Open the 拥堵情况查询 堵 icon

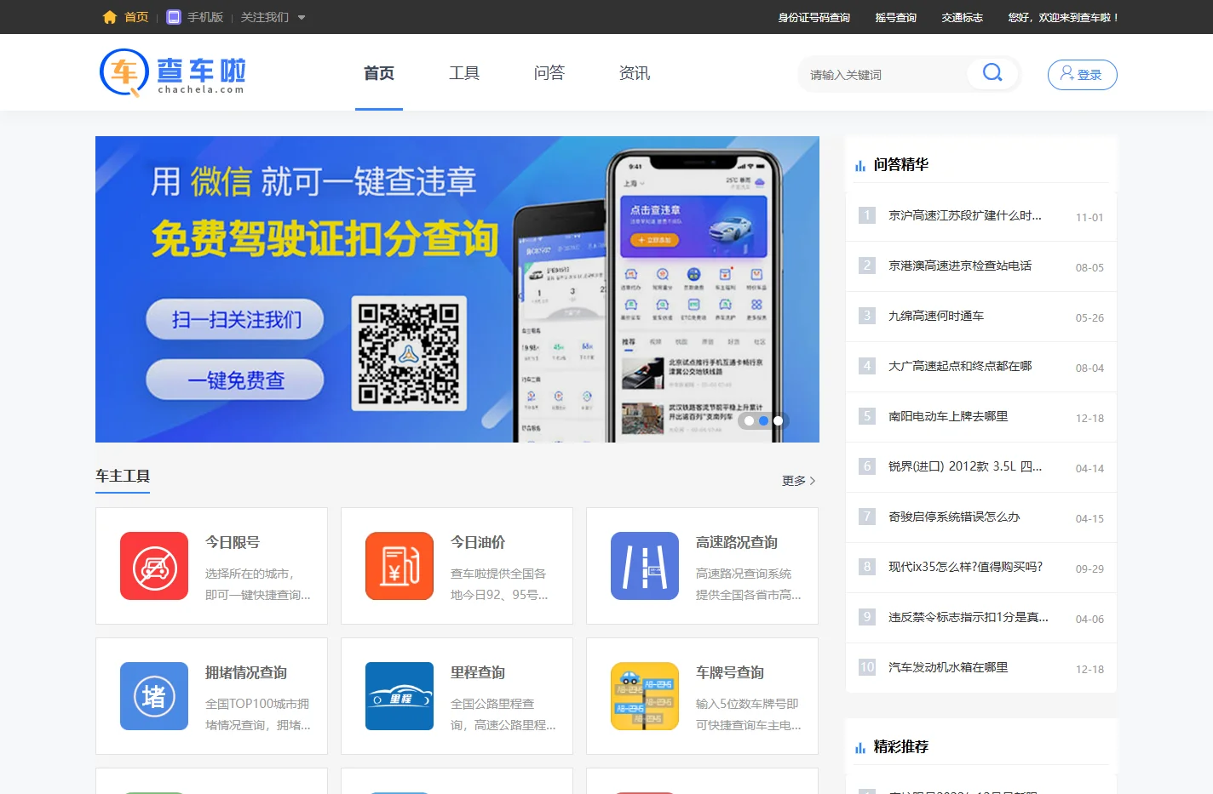[x=154, y=696]
